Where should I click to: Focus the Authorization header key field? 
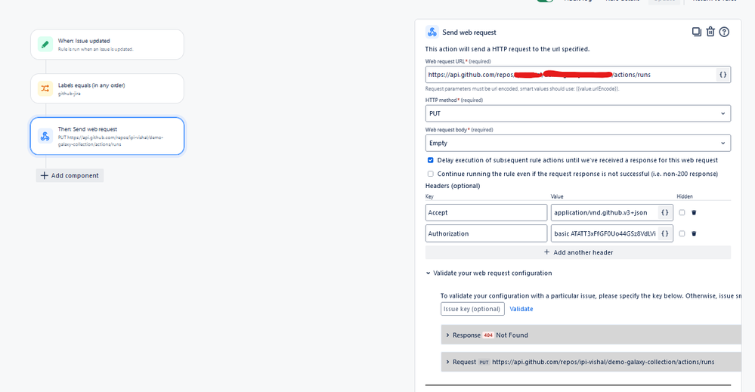point(486,233)
